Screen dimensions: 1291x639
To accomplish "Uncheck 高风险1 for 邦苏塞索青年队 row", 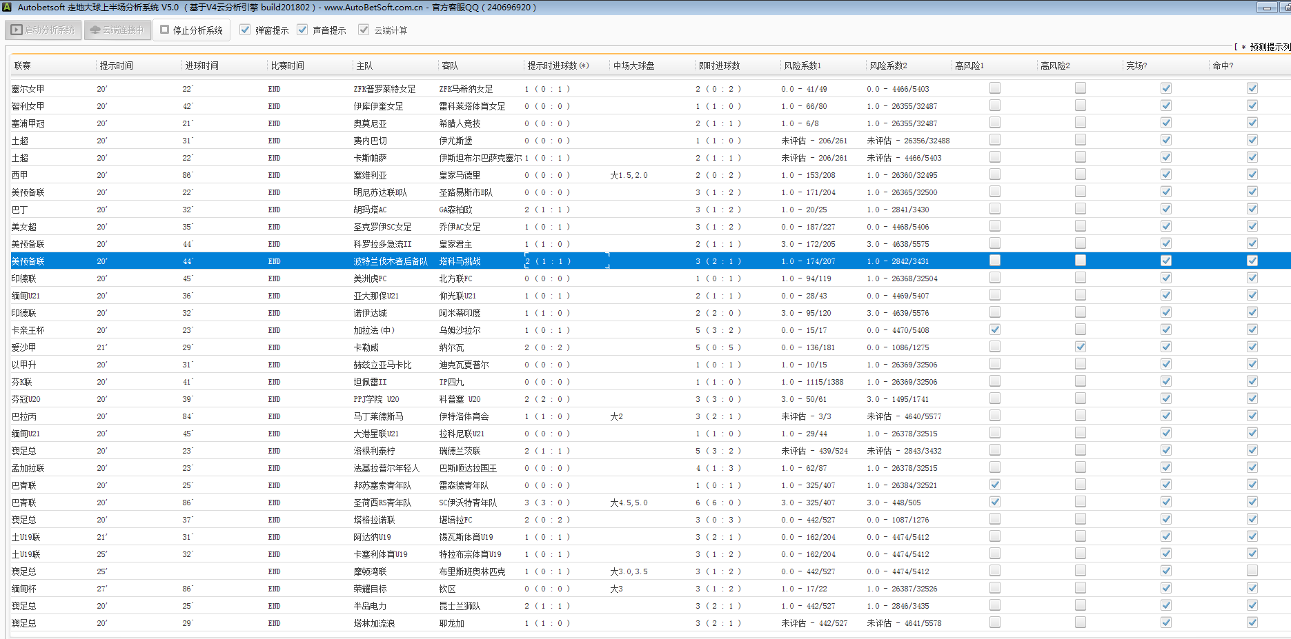I will pos(994,485).
